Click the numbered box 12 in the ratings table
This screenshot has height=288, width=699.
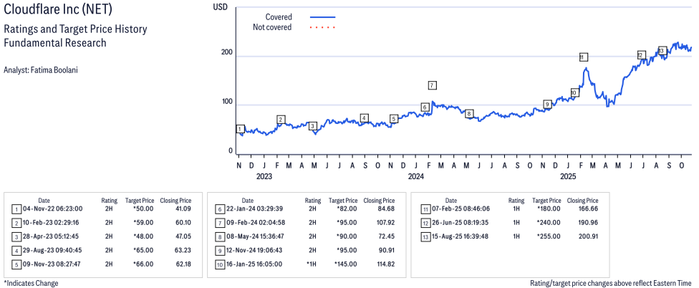tap(424, 222)
